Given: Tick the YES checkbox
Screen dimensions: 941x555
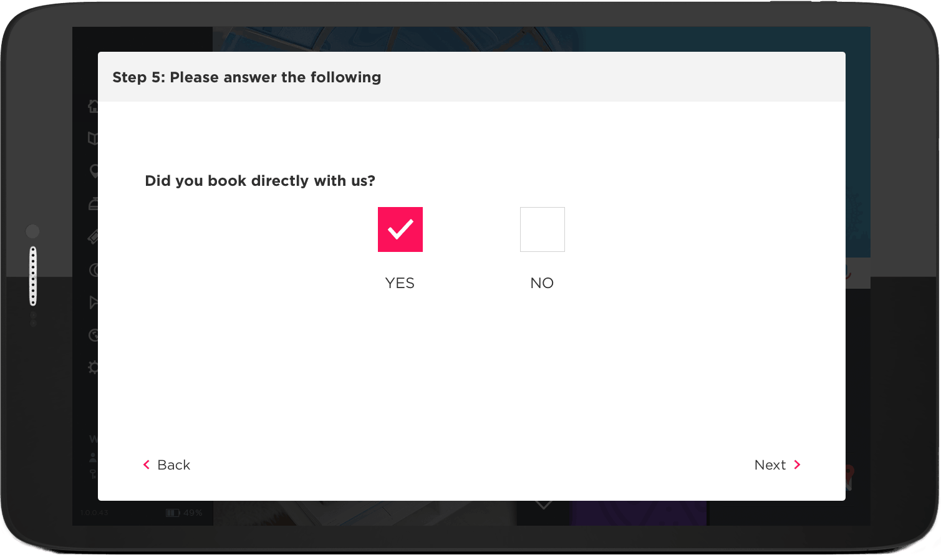Looking at the screenshot, I should coord(400,229).
